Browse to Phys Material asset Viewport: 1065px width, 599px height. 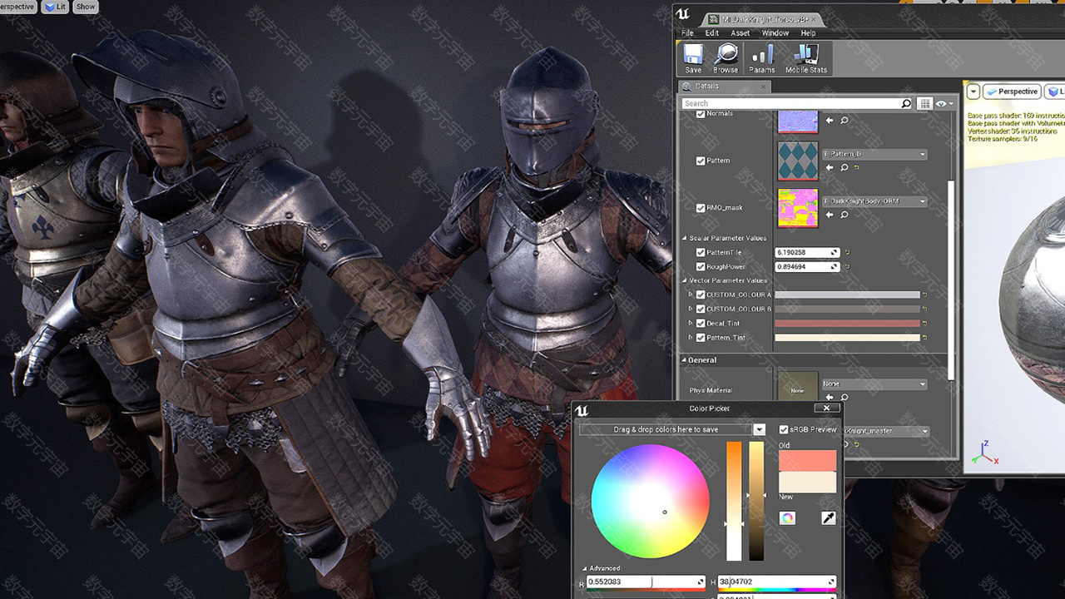844,398
